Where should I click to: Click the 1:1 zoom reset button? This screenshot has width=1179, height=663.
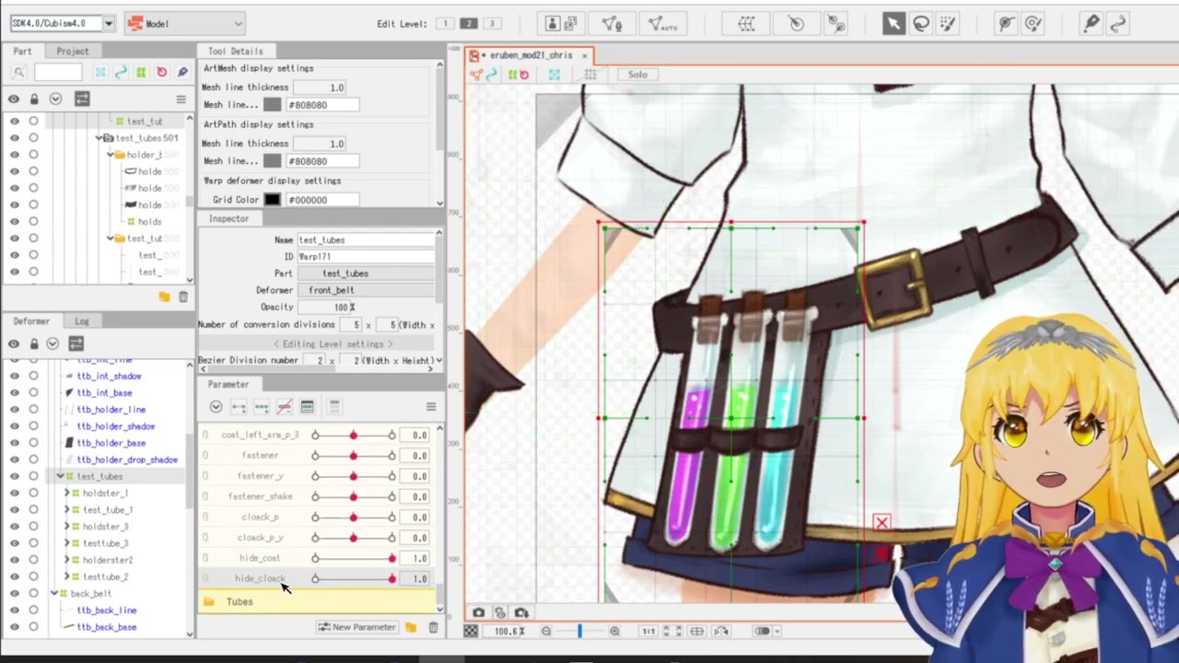[648, 631]
